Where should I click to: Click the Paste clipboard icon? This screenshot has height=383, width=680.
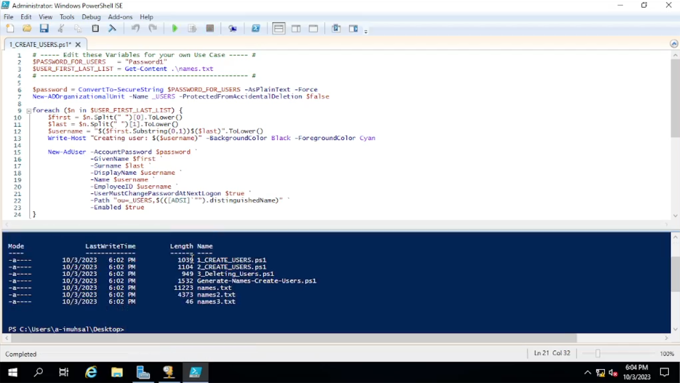(96, 29)
